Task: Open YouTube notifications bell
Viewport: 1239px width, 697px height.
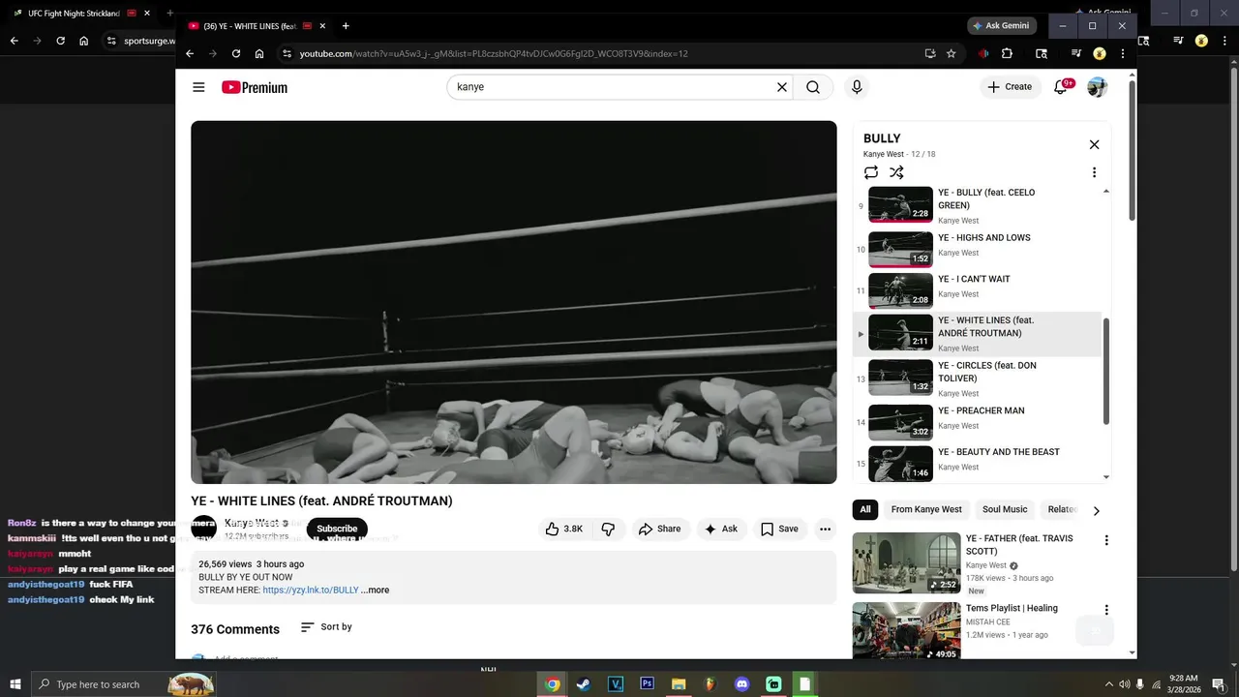Action: [1061, 87]
